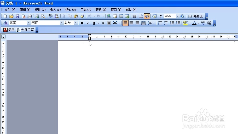This screenshot has height=134, width=238.
Task: Open phonetic guide wén icon
Action: click(x=203, y=23)
